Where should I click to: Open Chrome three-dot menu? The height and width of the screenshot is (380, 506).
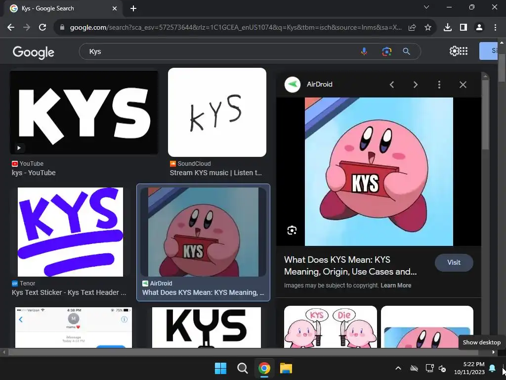tap(495, 28)
